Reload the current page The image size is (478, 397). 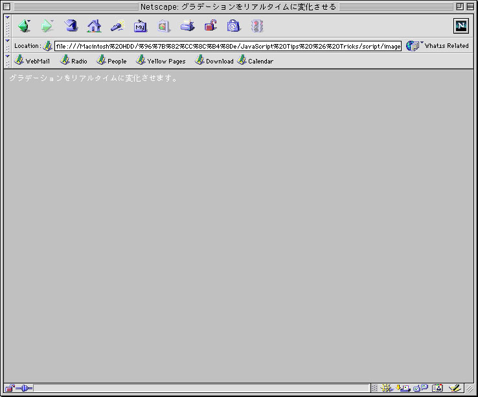pos(71,26)
